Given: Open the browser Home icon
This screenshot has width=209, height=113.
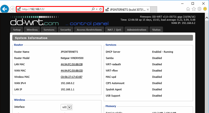Looking at the screenshot, I should point(188,9).
